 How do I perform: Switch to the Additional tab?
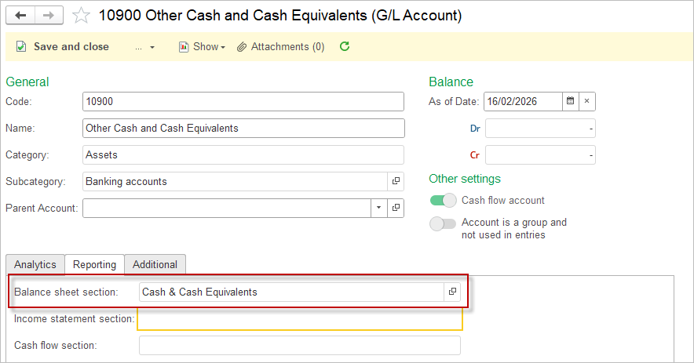(155, 264)
